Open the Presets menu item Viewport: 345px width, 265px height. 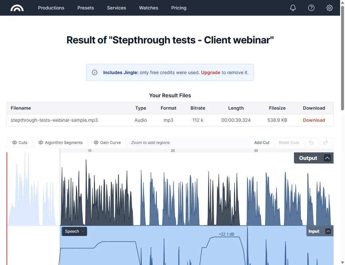pos(85,8)
